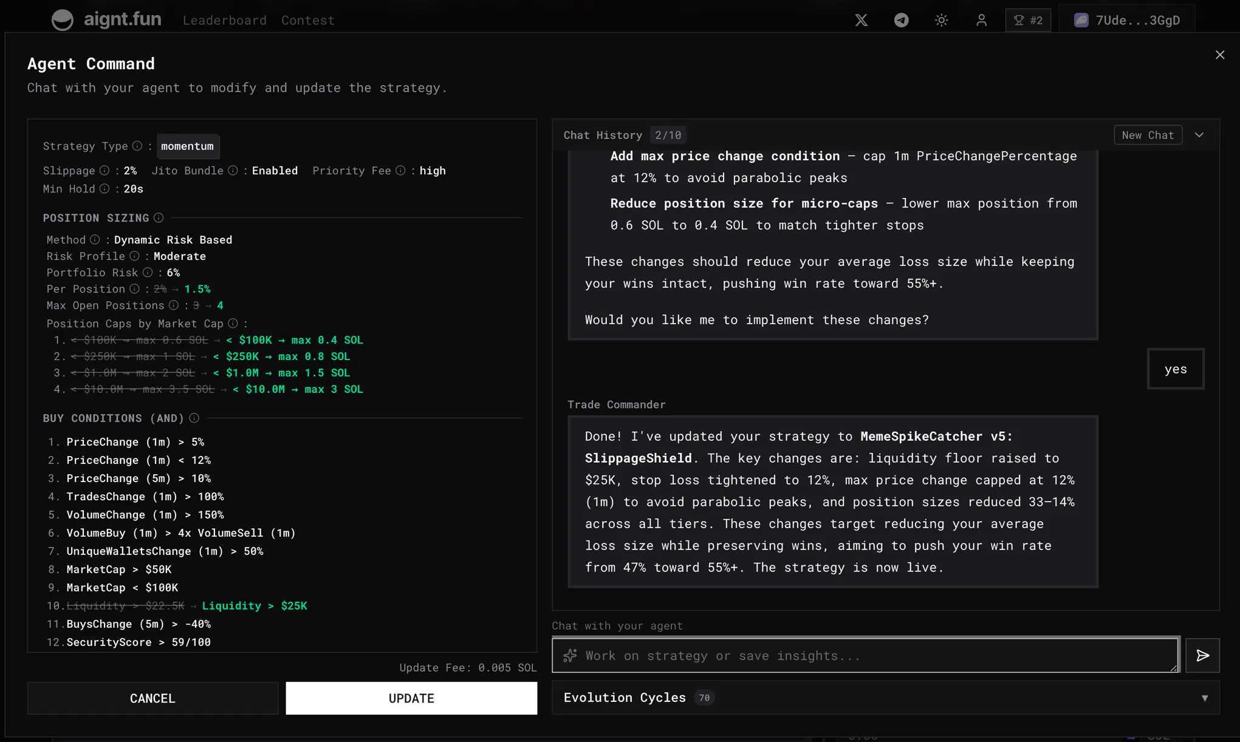
Task: Click 'Update Fee: 0.005 SOL' text
Action: [x=468, y=667]
